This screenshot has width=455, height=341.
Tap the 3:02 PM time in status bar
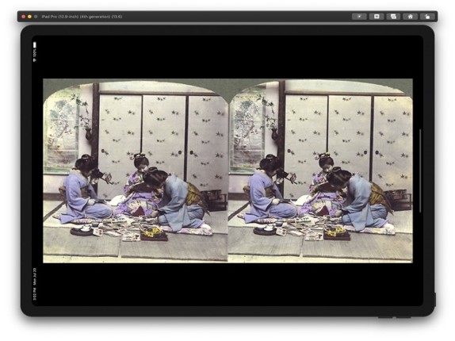tap(35, 294)
